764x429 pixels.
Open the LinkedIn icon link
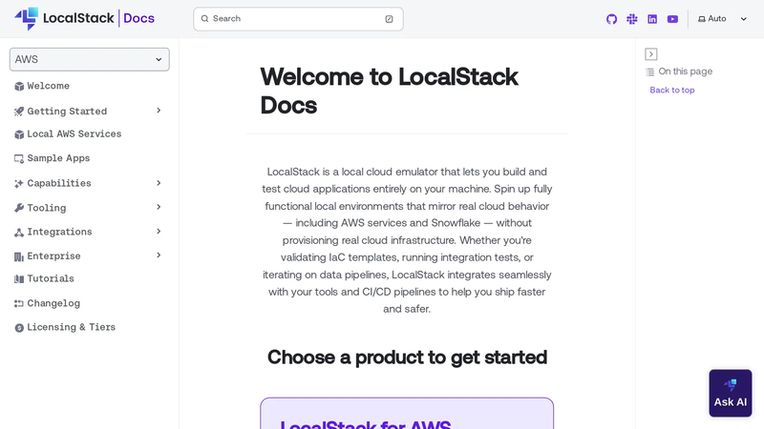tap(652, 19)
